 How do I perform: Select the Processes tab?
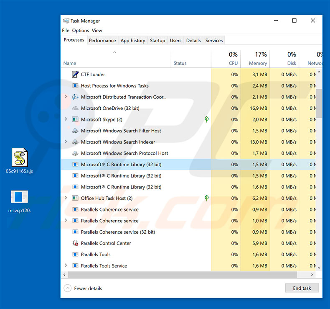tap(74, 40)
